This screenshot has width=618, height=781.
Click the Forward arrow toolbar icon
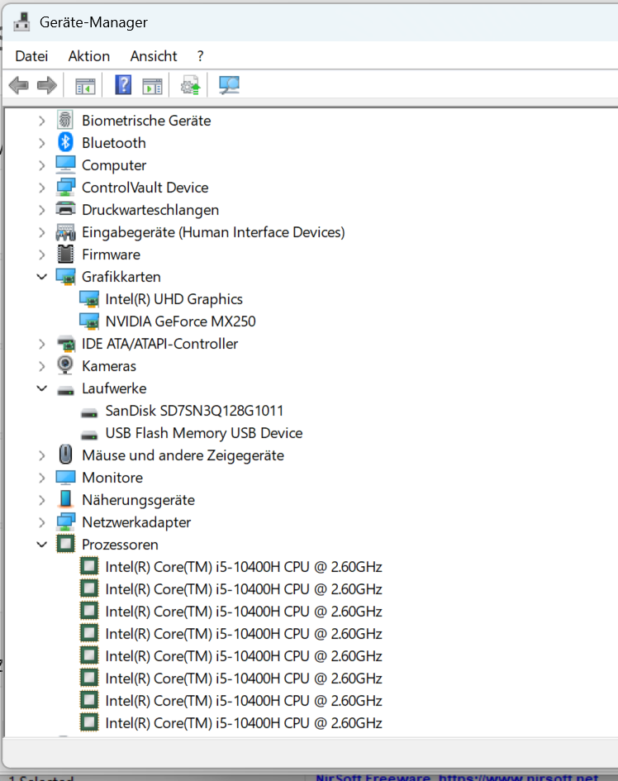47,86
